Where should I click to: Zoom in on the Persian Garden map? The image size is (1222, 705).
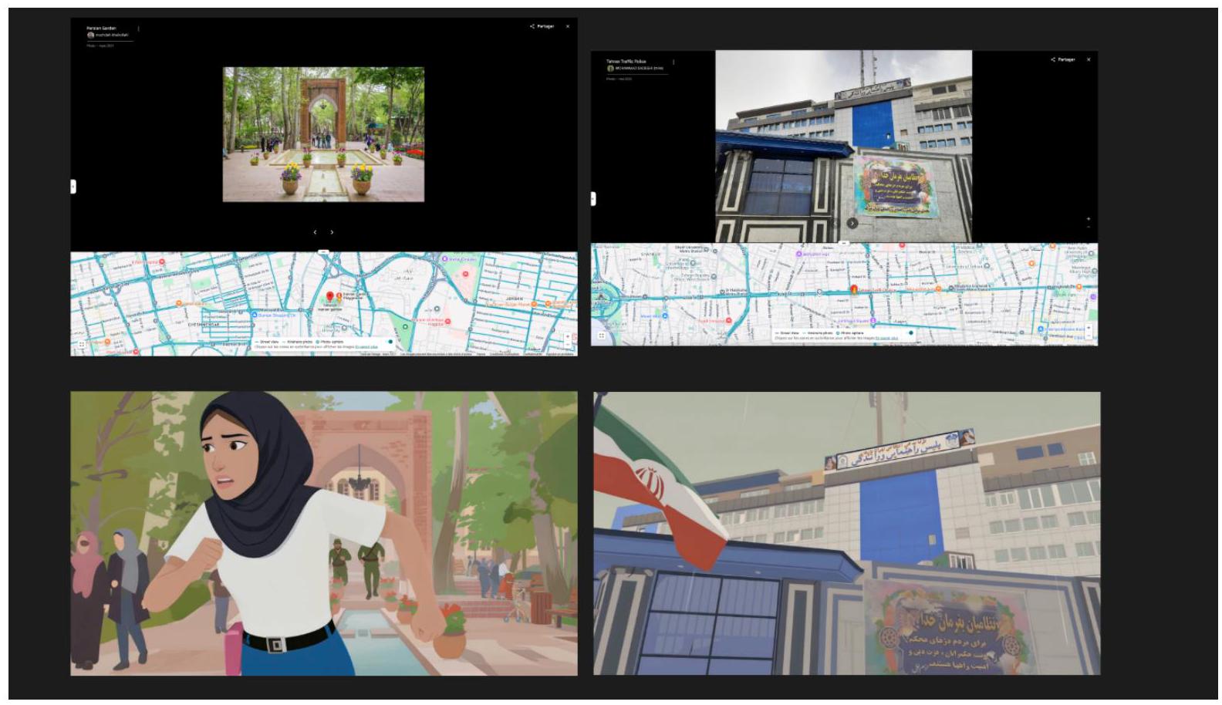569,336
